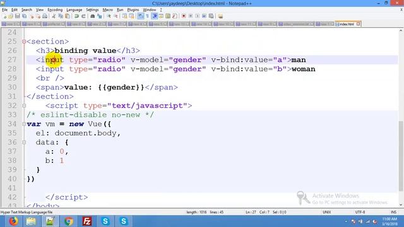404x227 pixels.
Task: Toggle Synchronize Horizontal Scrolling button
Action: 131,16
